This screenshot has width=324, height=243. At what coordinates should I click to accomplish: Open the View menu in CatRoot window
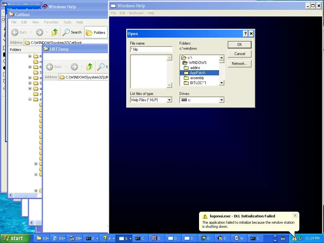coord(35,22)
